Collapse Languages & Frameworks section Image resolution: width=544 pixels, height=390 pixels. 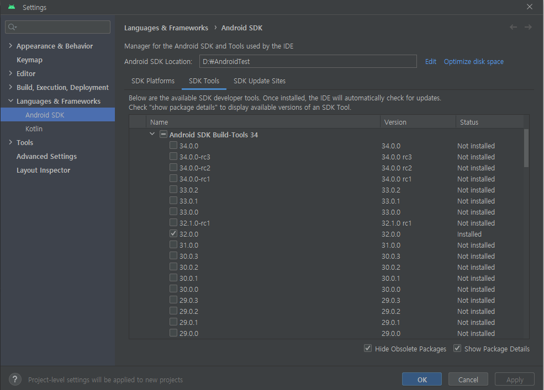point(10,101)
